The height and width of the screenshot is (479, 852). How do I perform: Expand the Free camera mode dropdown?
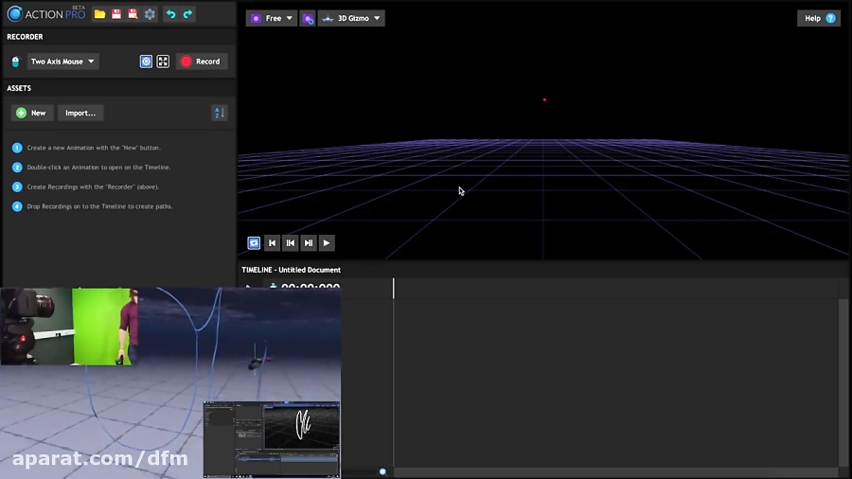click(271, 18)
